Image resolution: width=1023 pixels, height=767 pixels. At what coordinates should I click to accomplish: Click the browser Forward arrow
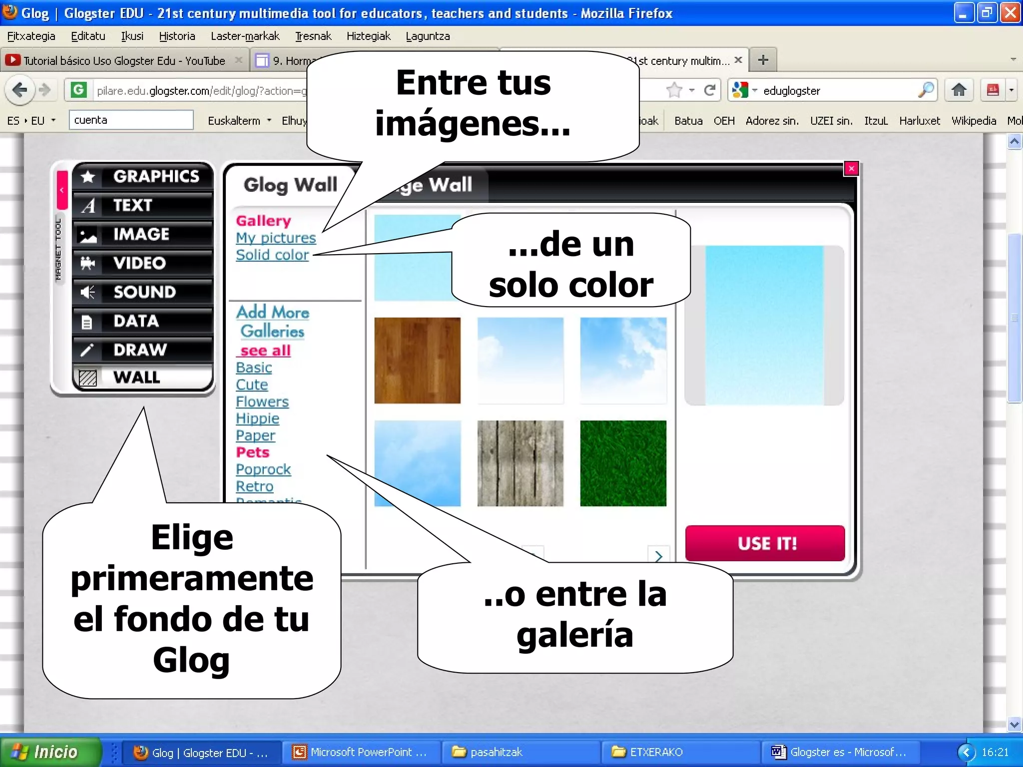pos(45,90)
